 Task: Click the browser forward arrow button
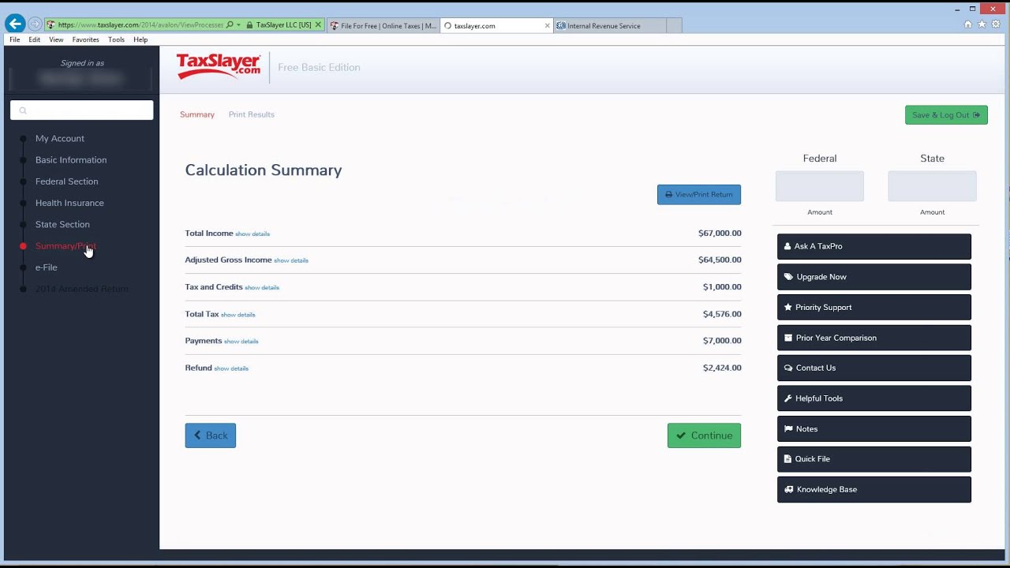point(35,24)
